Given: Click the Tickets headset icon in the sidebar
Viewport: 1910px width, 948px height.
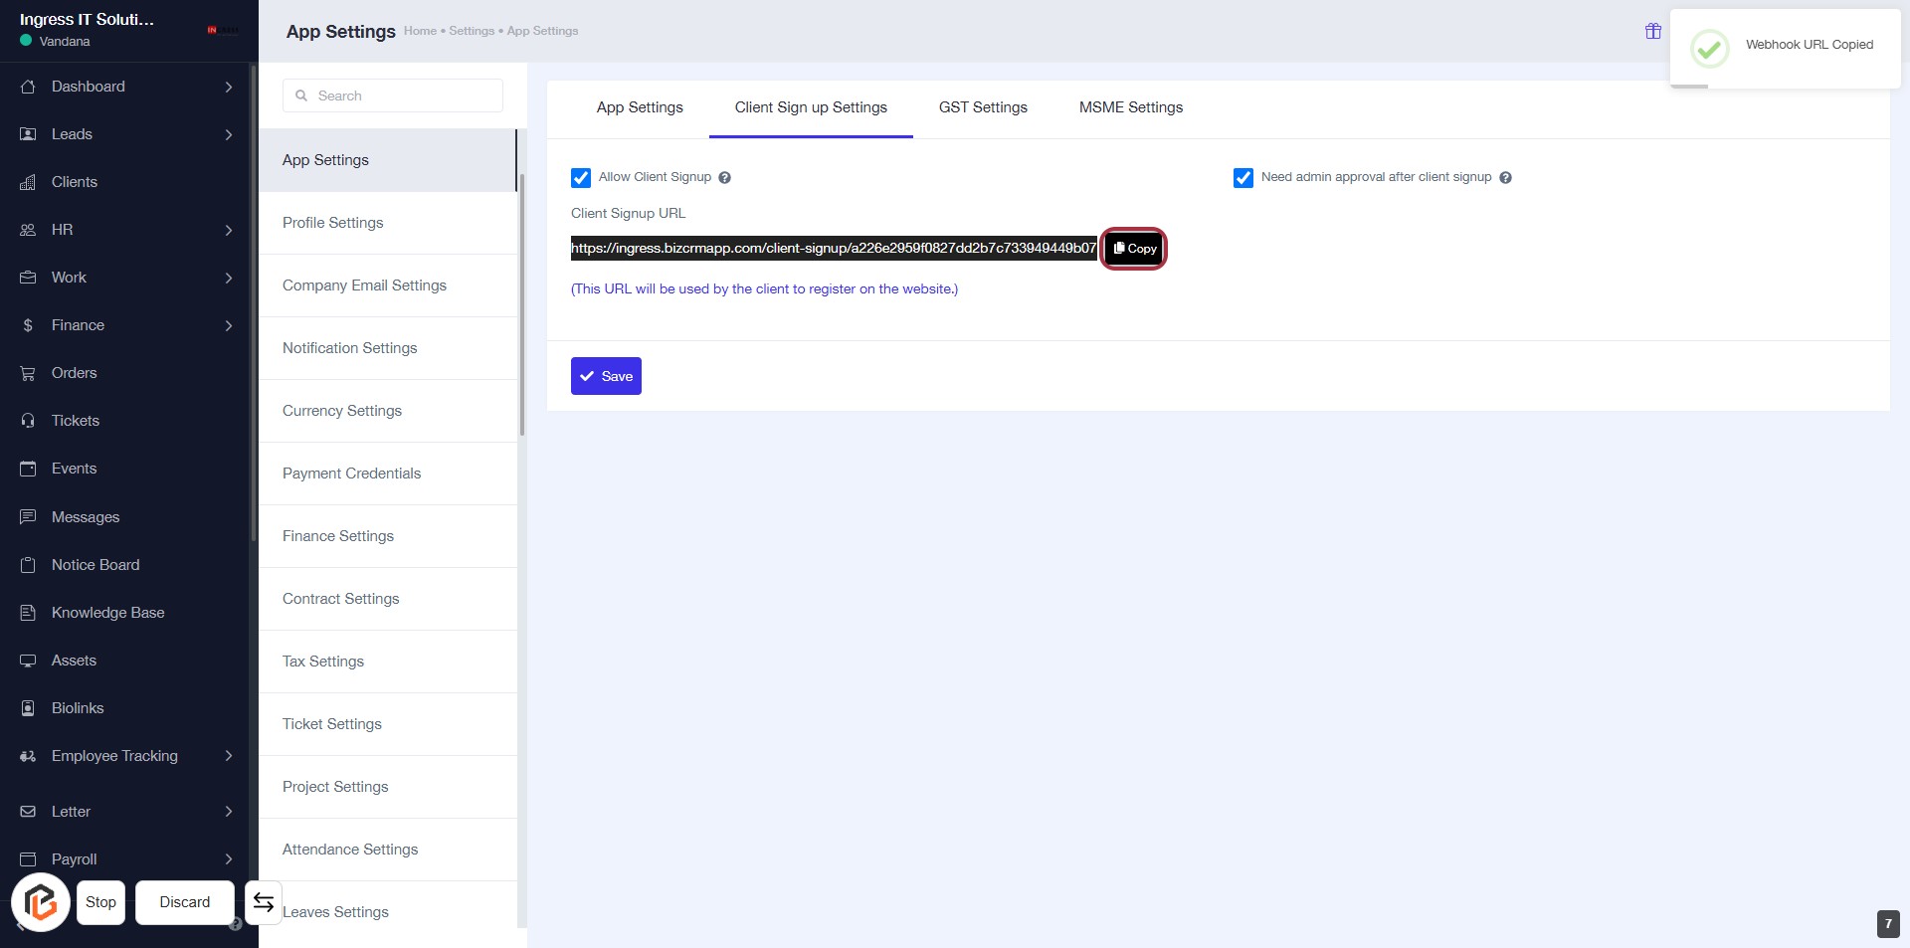Looking at the screenshot, I should tap(28, 421).
